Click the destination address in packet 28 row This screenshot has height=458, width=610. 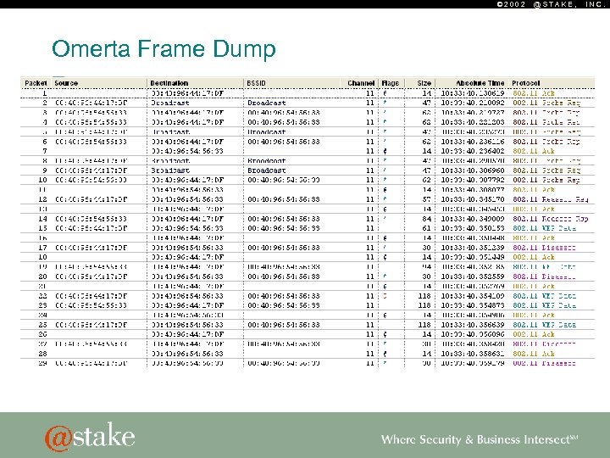pos(187,354)
